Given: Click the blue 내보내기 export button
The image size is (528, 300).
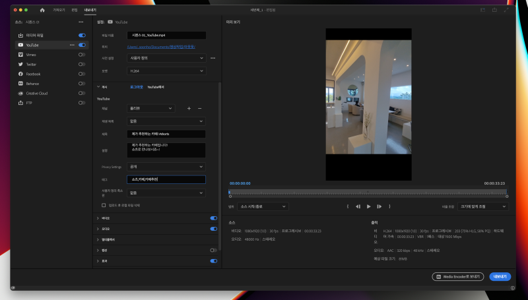Looking at the screenshot, I should tap(500, 277).
